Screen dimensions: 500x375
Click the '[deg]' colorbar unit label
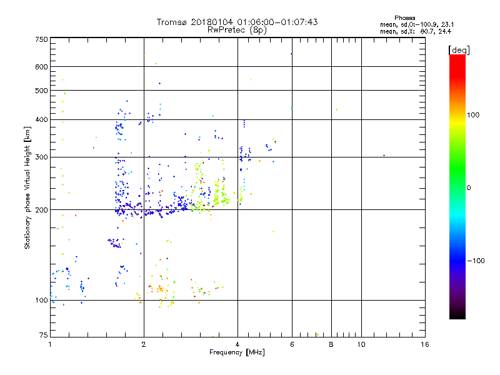tap(459, 50)
